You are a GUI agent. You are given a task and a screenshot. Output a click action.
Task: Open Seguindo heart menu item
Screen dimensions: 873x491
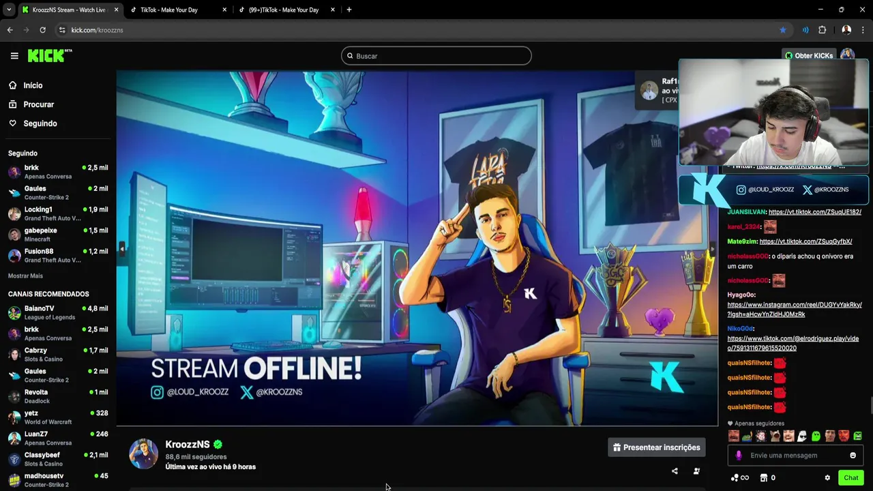pos(40,123)
